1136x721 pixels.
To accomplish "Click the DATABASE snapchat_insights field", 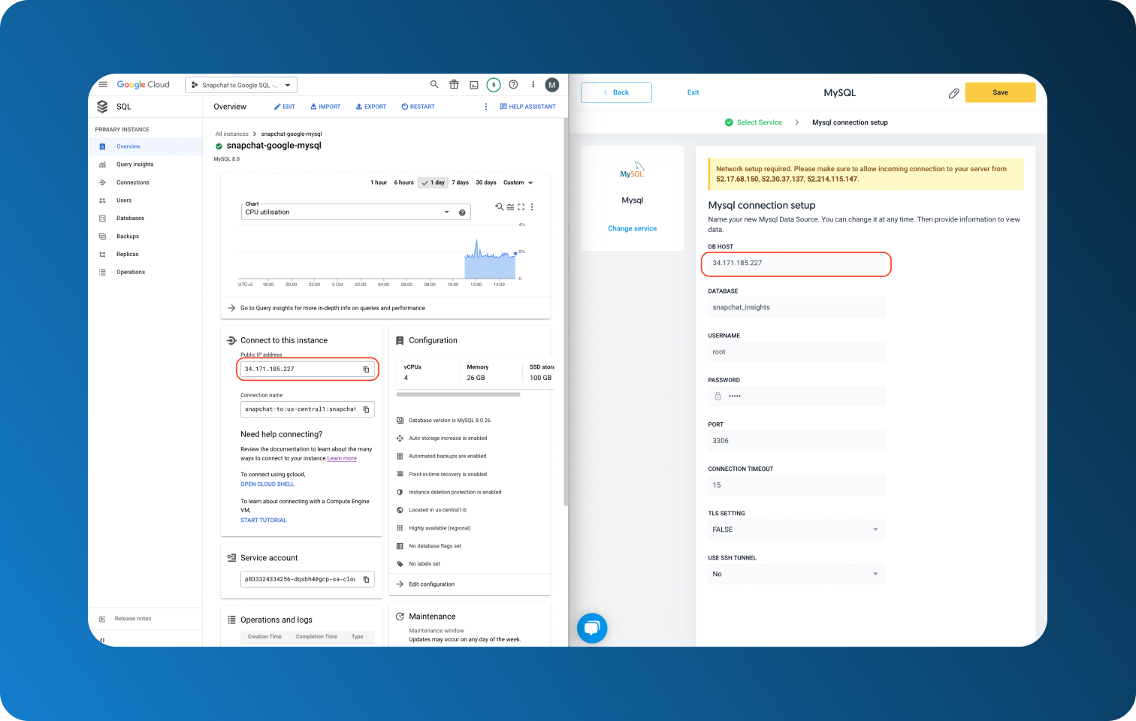I will [796, 307].
